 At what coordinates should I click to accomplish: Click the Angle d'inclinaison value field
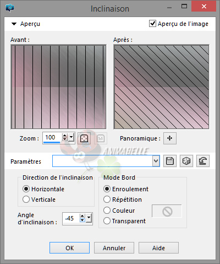click(70, 218)
